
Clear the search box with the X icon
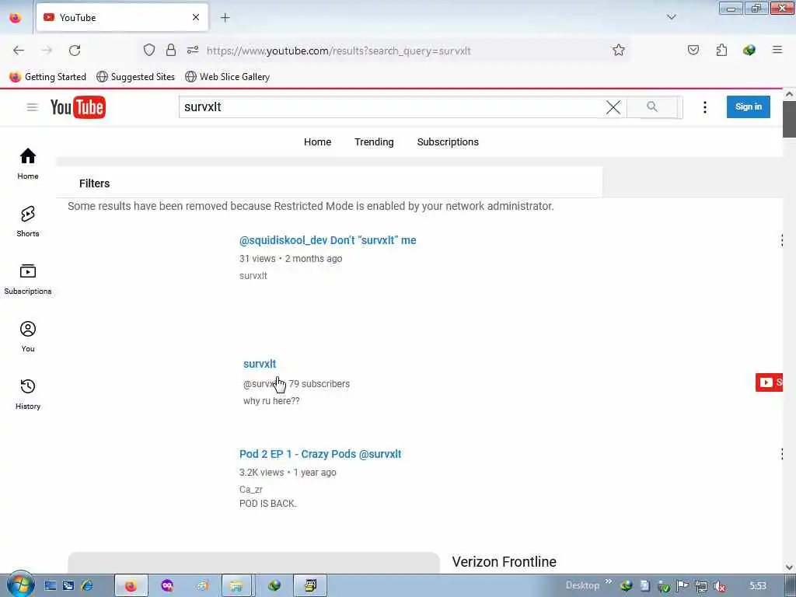[613, 107]
